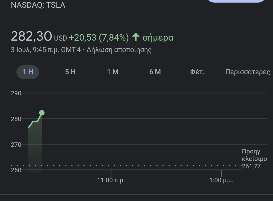Select the Φέτ. year-to-date tab
The width and height of the screenshot is (273, 201).
tap(197, 72)
